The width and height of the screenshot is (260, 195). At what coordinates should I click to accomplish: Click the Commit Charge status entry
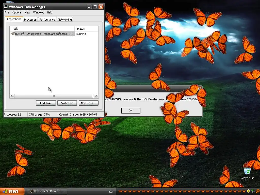pos(78,115)
